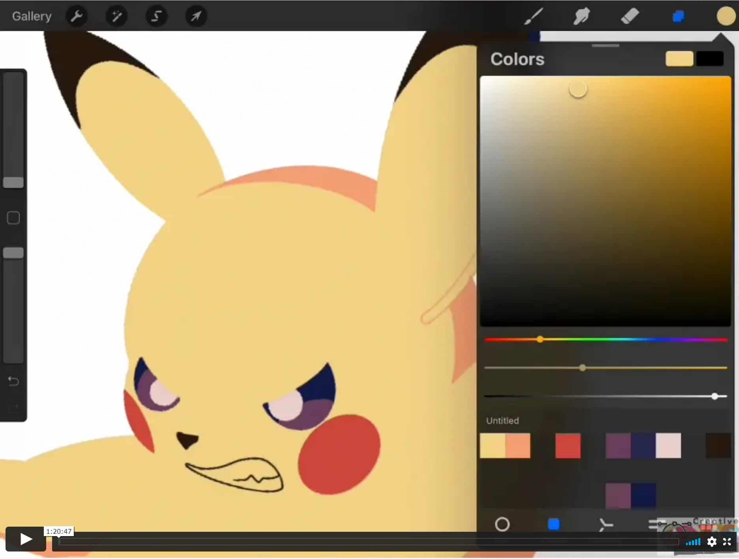Open the Layers panel

678,16
